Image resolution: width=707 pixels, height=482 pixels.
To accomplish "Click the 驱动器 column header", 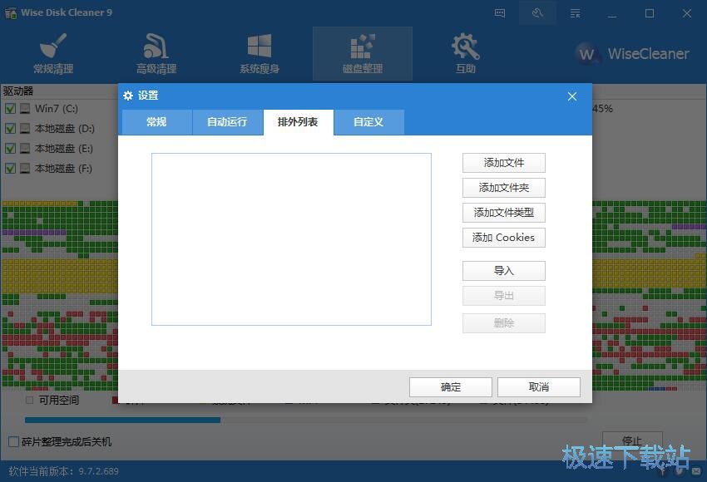I will click(58, 91).
